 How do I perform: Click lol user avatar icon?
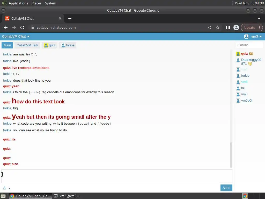(238, 88)
